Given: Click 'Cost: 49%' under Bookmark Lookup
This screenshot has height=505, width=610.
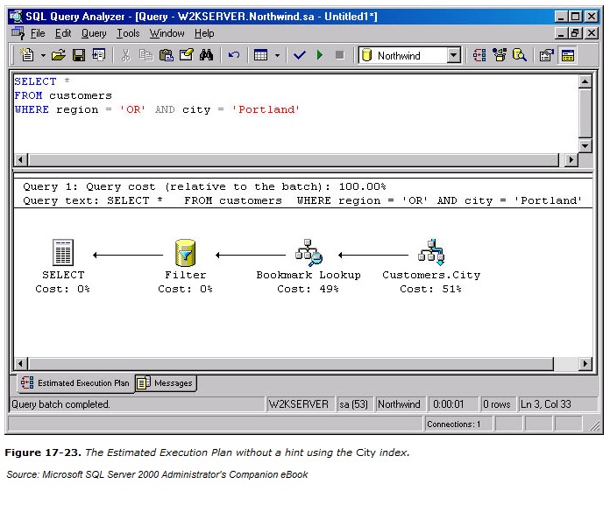Looking at the screenshot, I should [308, 289].
